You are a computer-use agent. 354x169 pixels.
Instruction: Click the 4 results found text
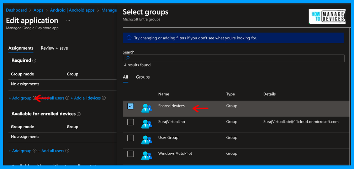tap(137, 65)
